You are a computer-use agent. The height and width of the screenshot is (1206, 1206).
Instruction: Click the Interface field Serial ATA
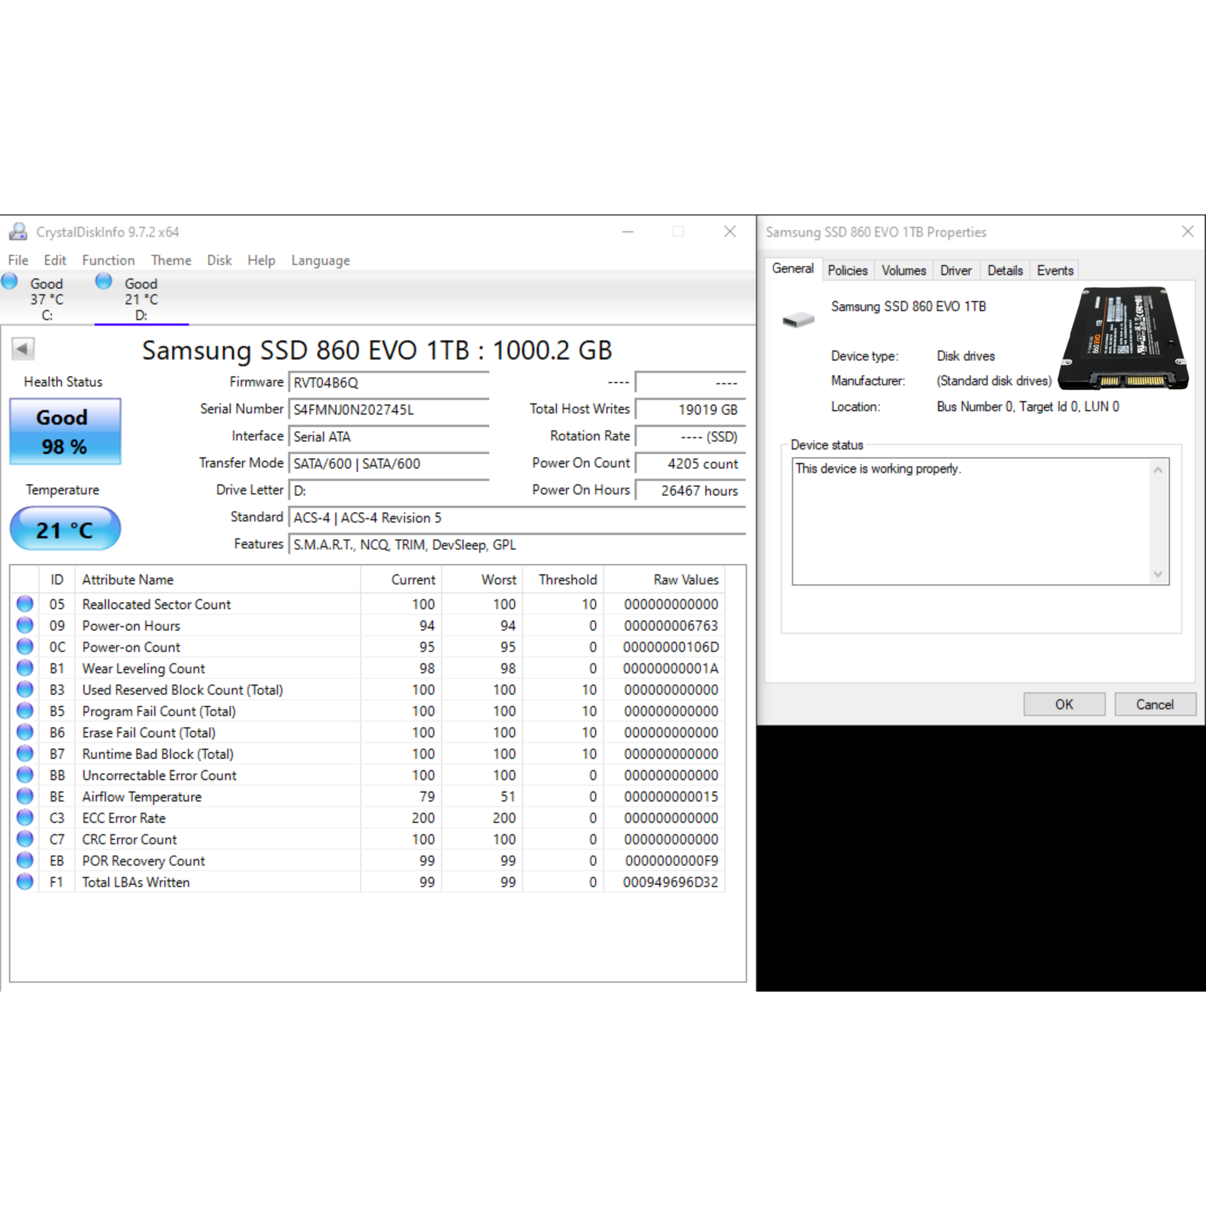point(389,437)
